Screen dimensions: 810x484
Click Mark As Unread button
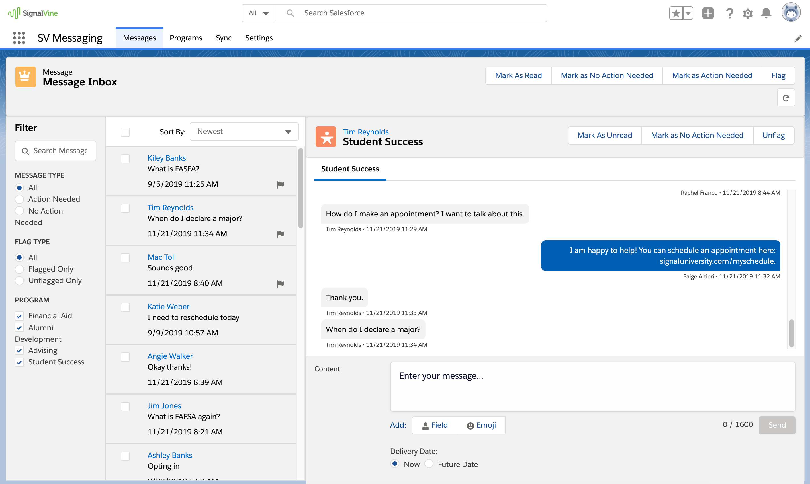coord(604,135)
